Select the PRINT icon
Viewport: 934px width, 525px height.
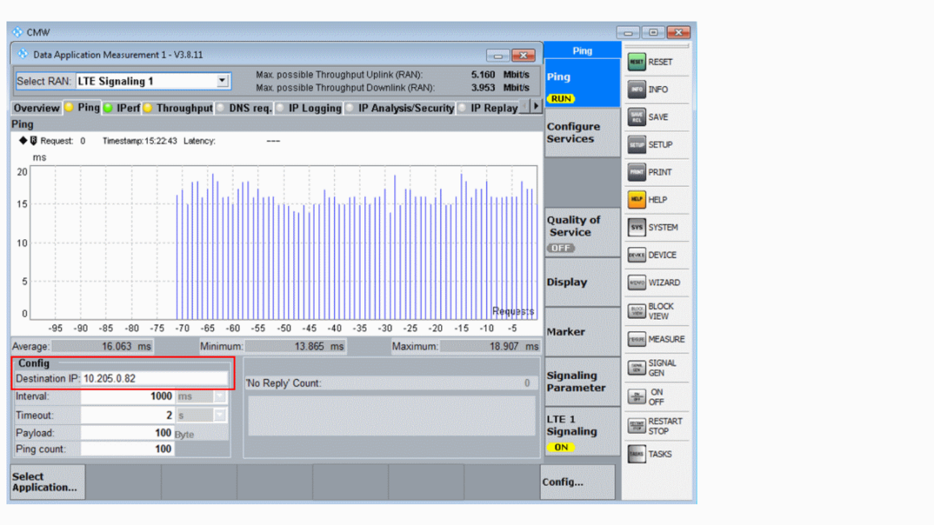pyautogui.click(x=637, y=172)
